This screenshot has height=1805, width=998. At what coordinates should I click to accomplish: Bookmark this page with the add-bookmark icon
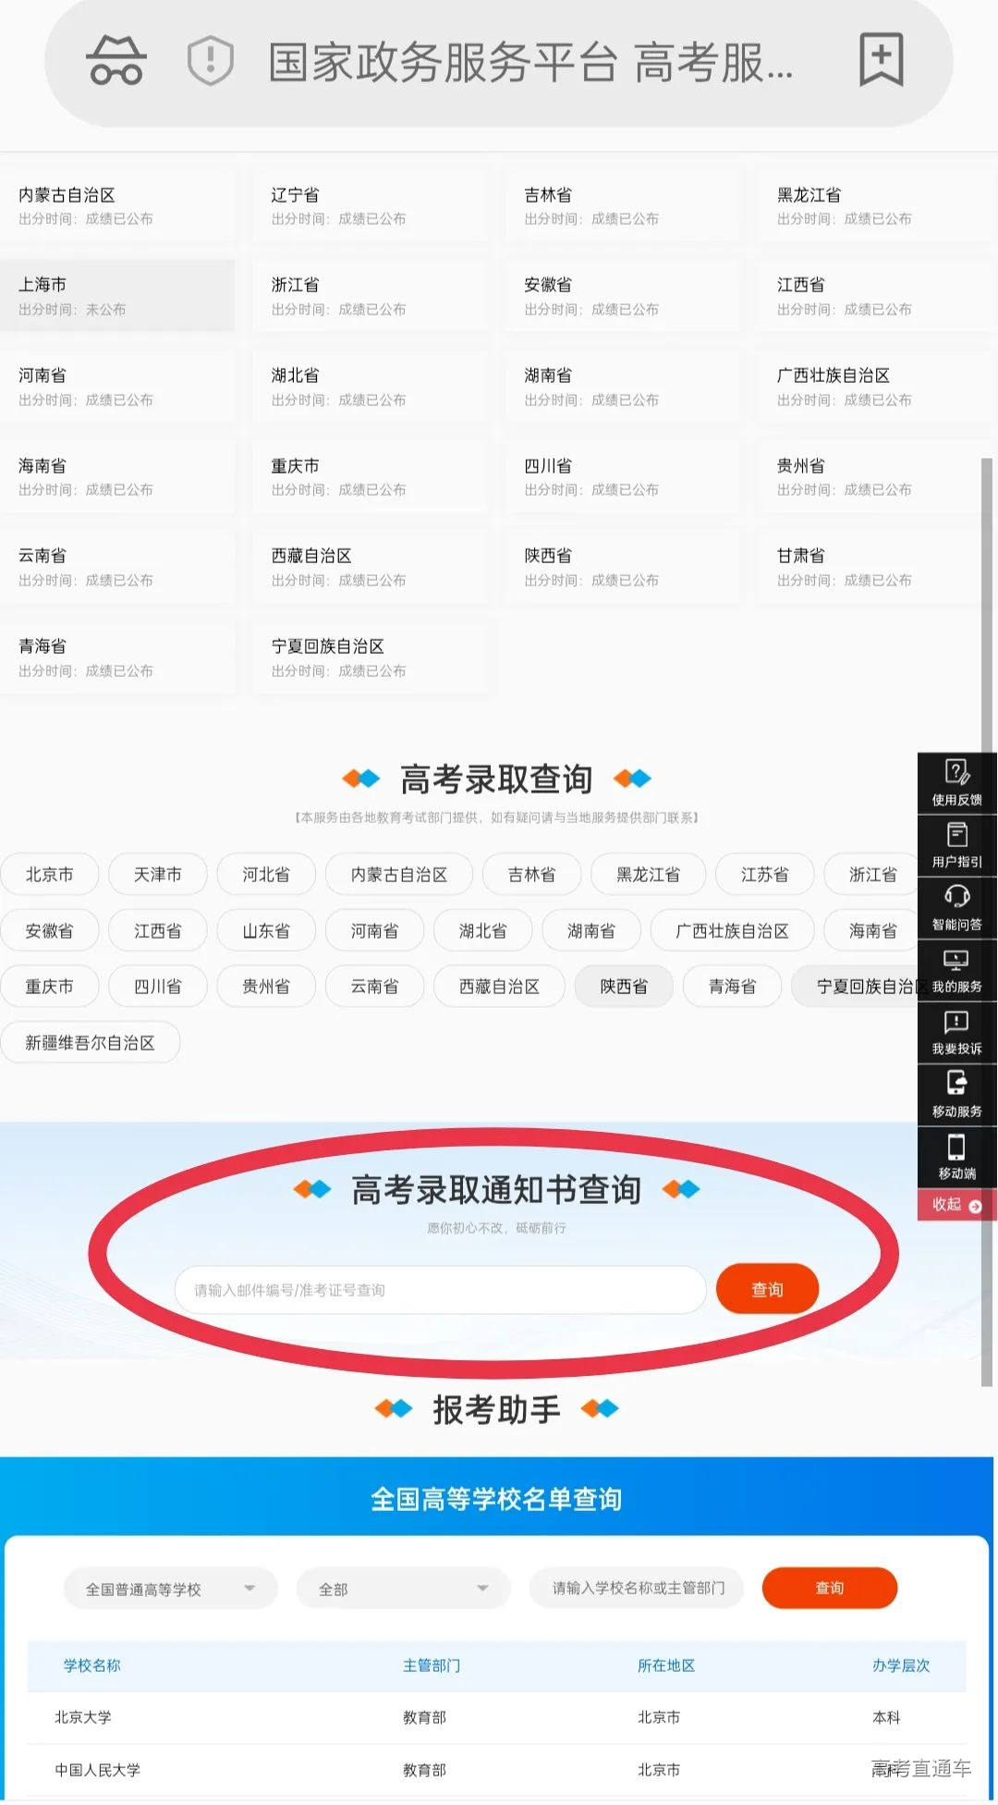(881, 60)
